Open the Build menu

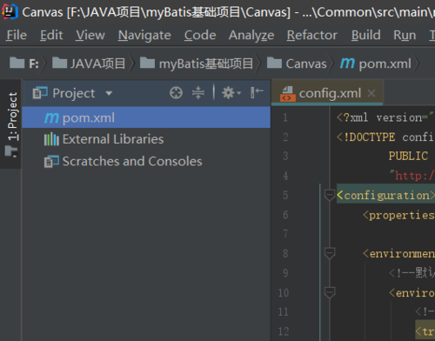coord(365,36)
